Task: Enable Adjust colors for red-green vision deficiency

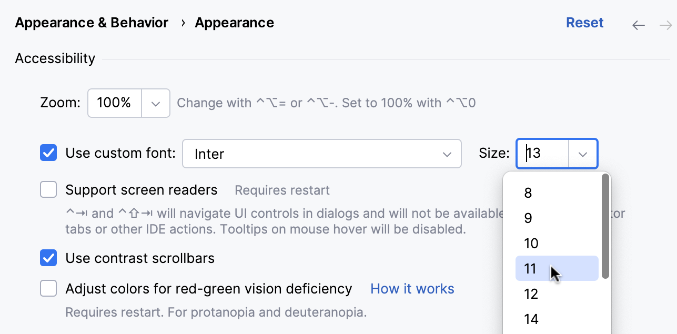Action: click(48, 288)
